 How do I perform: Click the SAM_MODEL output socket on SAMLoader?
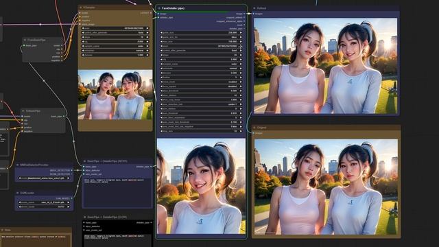pos(72,198)
